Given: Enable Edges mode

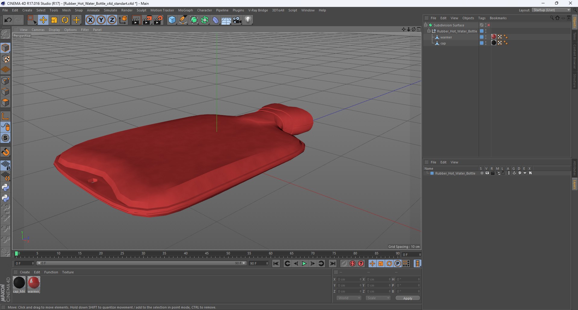Looking at the screenshot, I should click(5, 92).
